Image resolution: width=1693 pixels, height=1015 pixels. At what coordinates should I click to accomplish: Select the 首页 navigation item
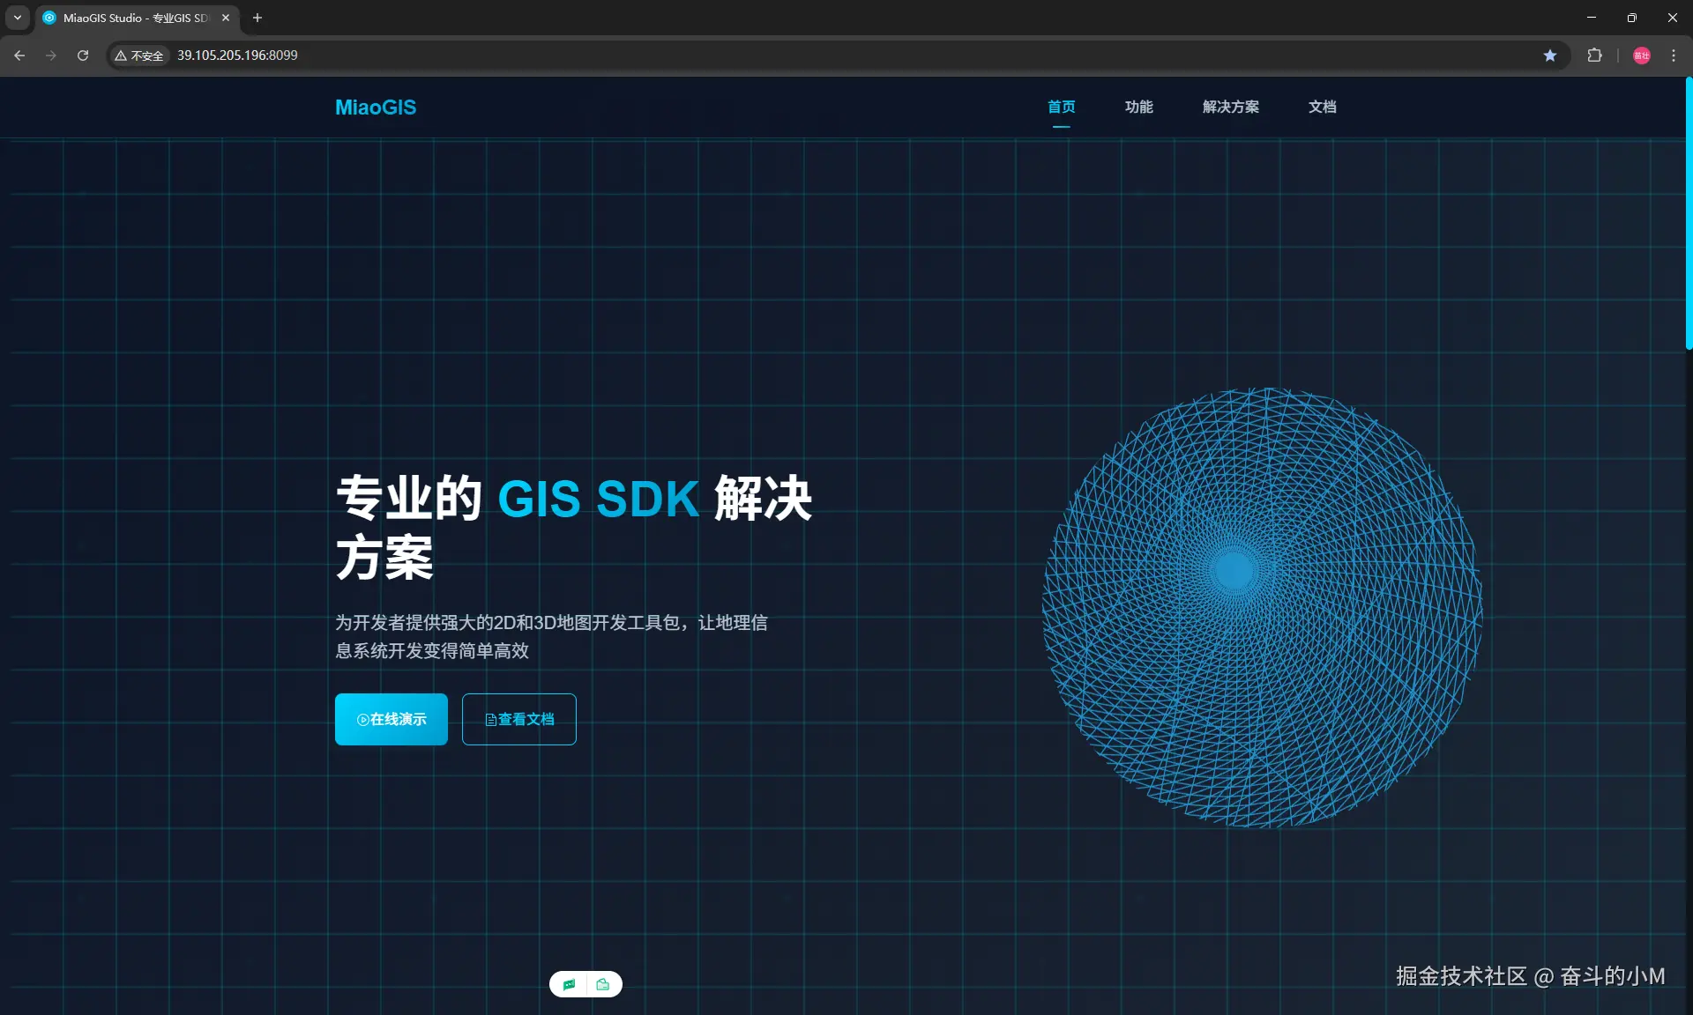point(1061,107)
